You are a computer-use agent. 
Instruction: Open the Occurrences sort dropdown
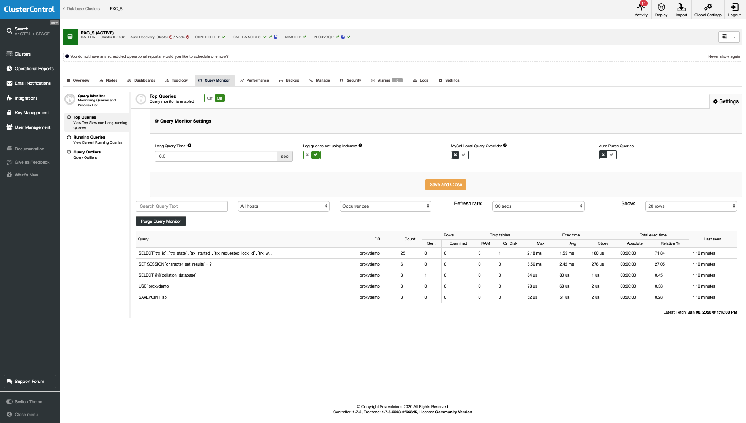click(385, 206)
